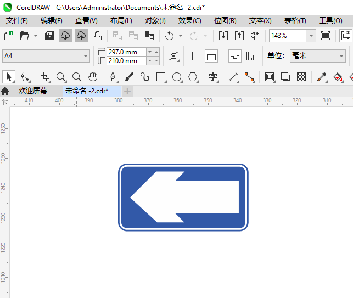Open the 表格(T) menu

(295, 21)
